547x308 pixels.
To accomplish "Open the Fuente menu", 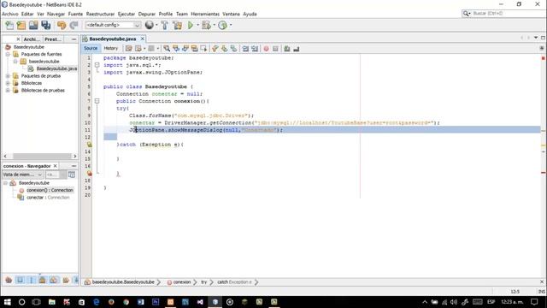I will pyautogui.click(x=75, y=14).
